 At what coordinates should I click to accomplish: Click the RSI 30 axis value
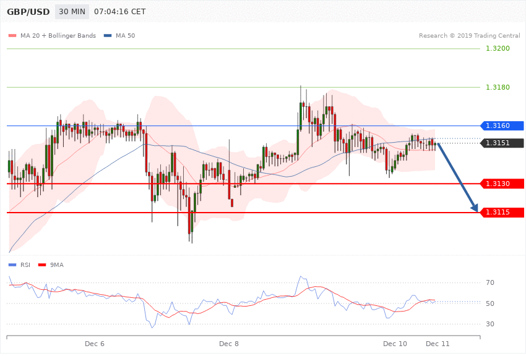(x=489, y=324)
